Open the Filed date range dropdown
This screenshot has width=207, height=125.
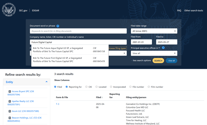coord(154,31)
